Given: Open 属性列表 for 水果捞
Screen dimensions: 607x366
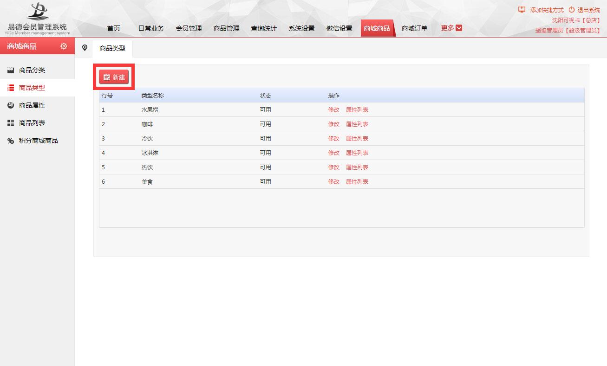Looking at the screenshot, I should (x=357, y=110).
